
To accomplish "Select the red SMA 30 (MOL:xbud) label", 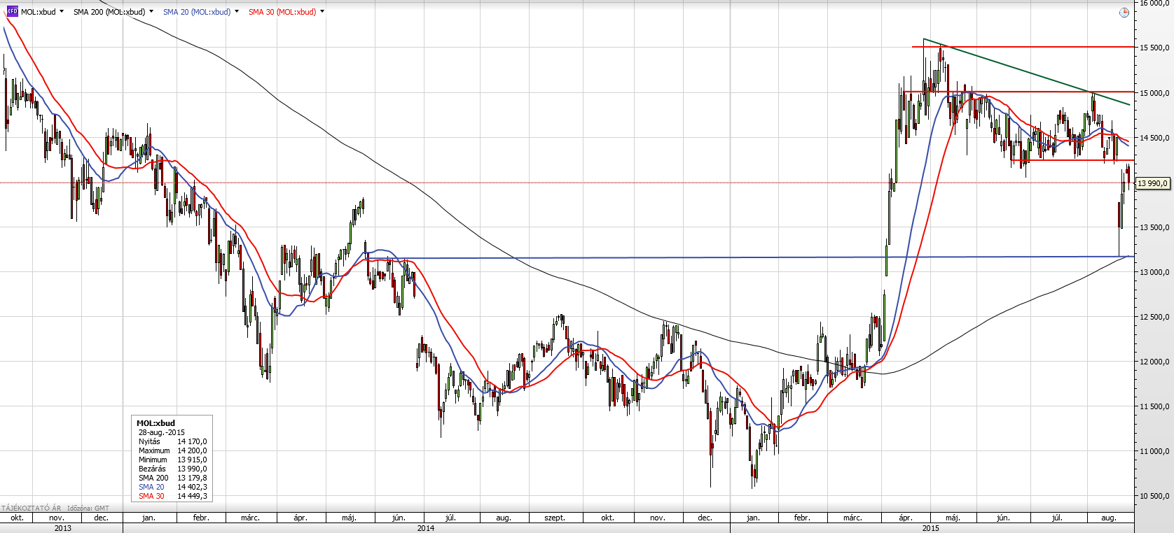I will pyautogui.click(x=282, y=12).
